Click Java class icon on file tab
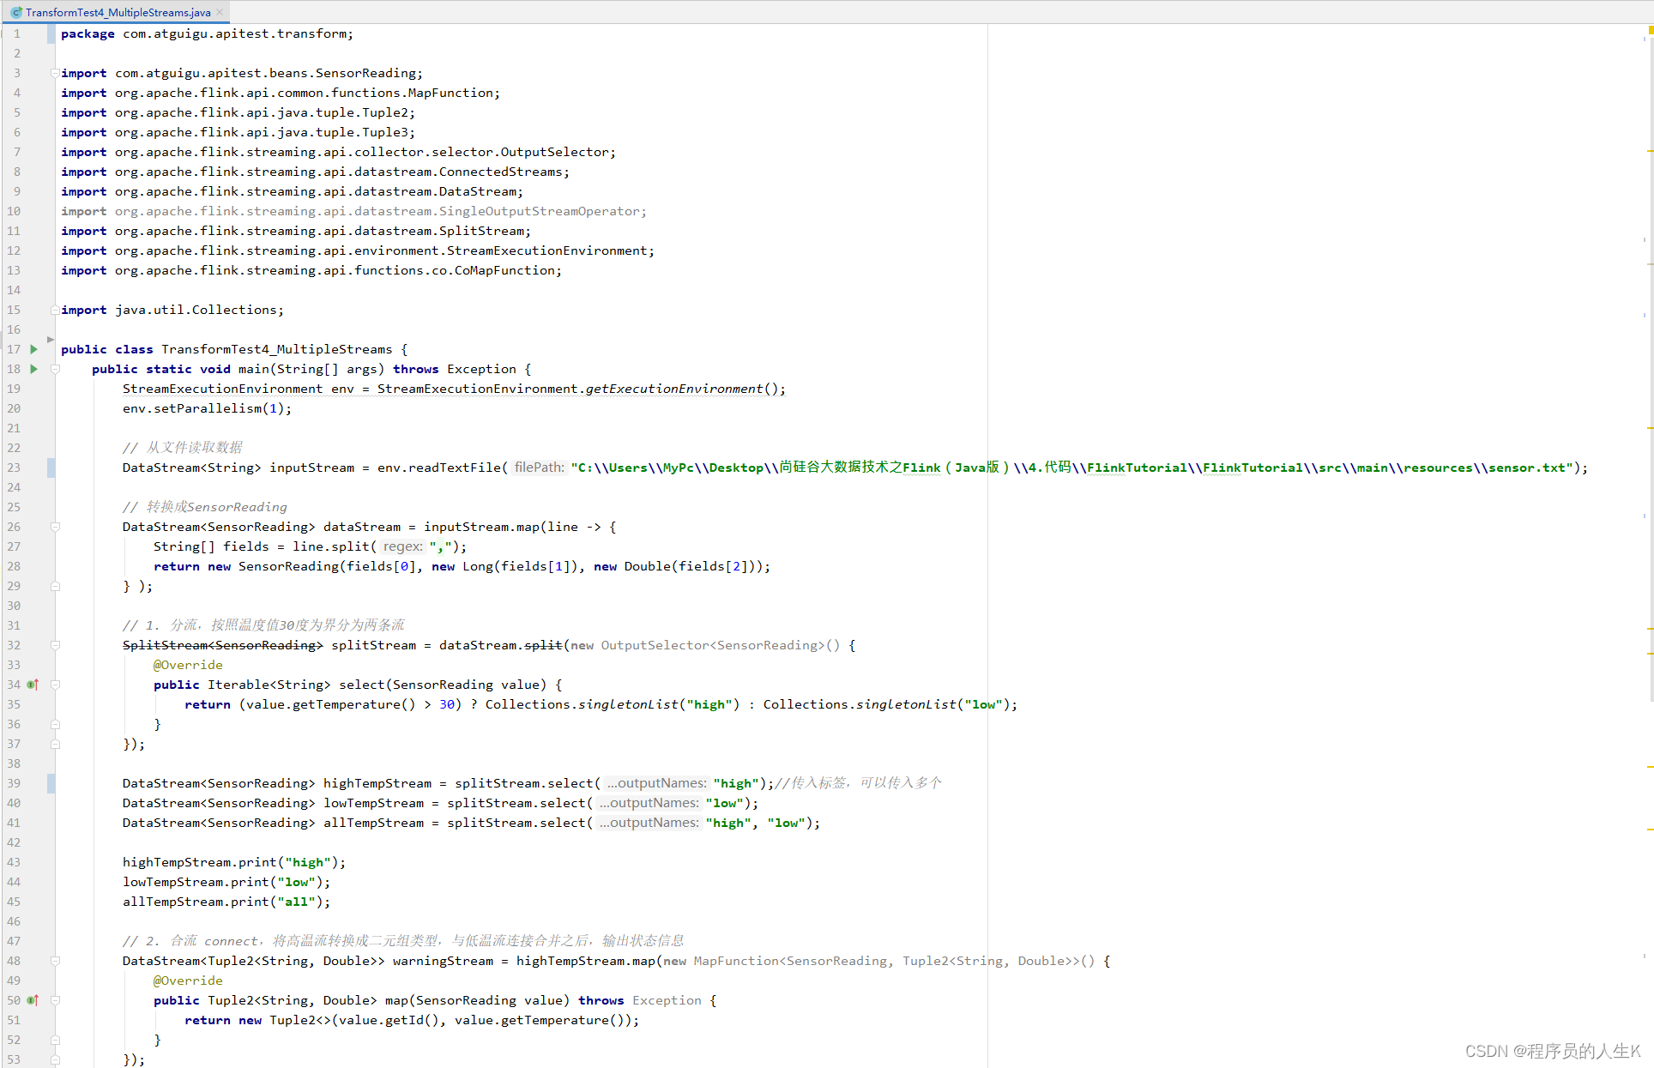Viewport: 1654px width, 1068px height. pos(16,12)
